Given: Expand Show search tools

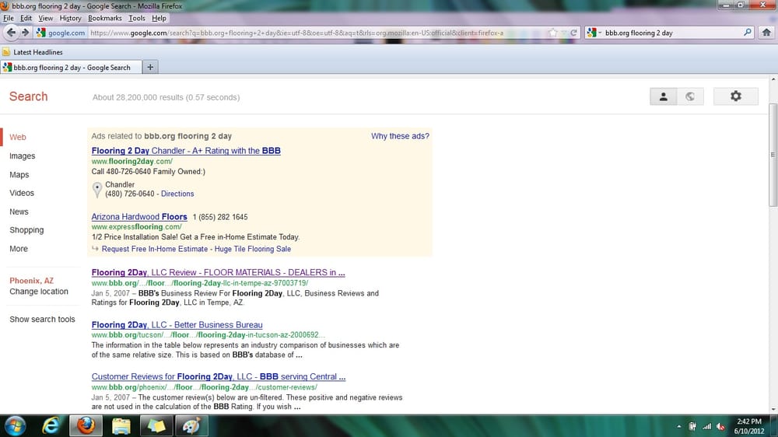Looking at the screenshot, I should [42, 320].
